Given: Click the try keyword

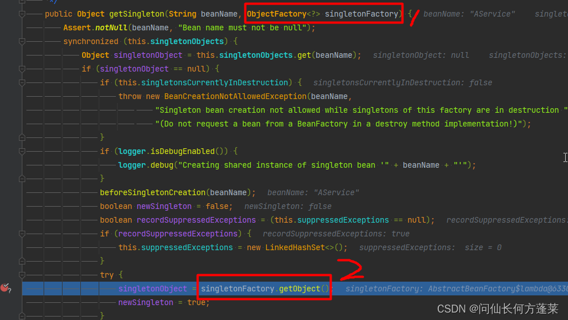Looking at the screenshot, I should [107, 275].
